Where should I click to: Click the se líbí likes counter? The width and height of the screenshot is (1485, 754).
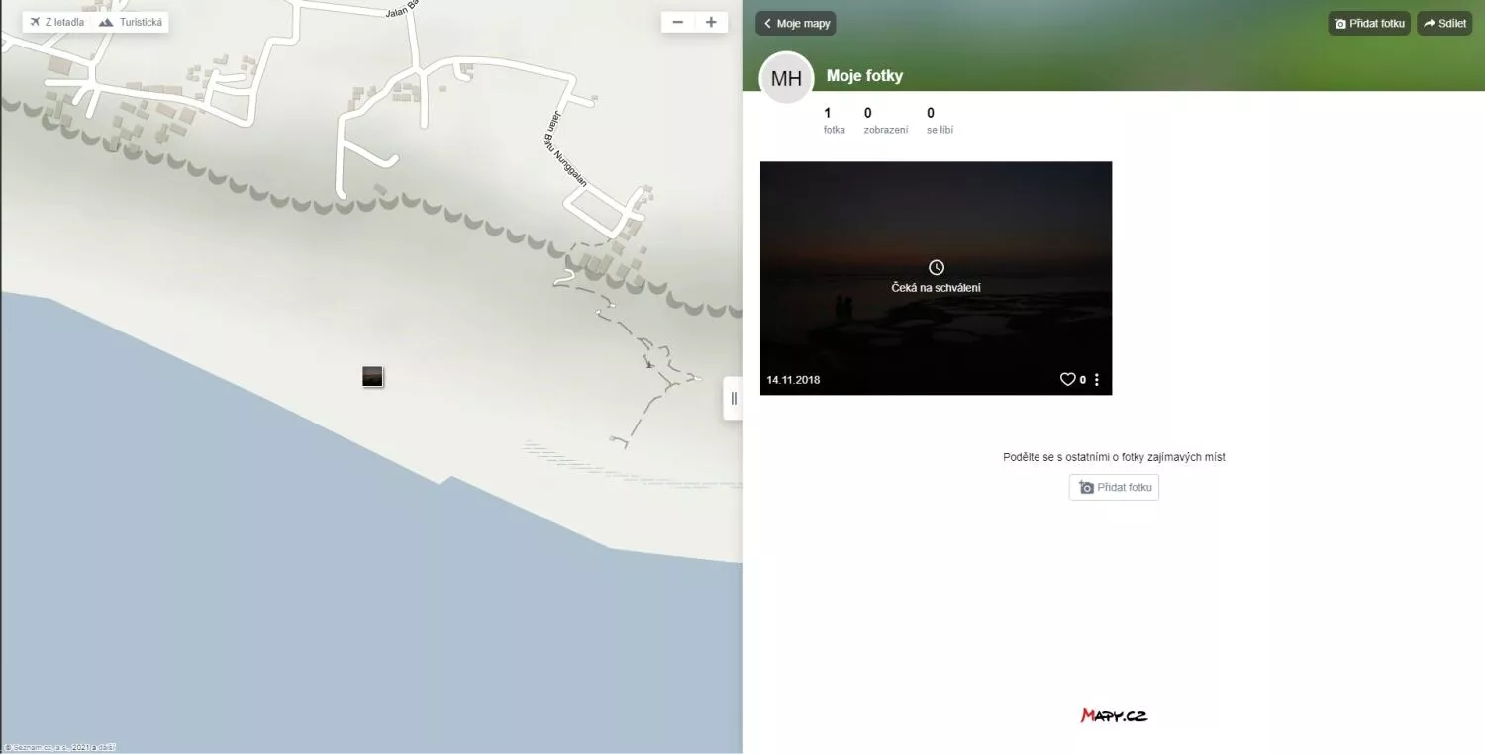(x=940, y=121)
